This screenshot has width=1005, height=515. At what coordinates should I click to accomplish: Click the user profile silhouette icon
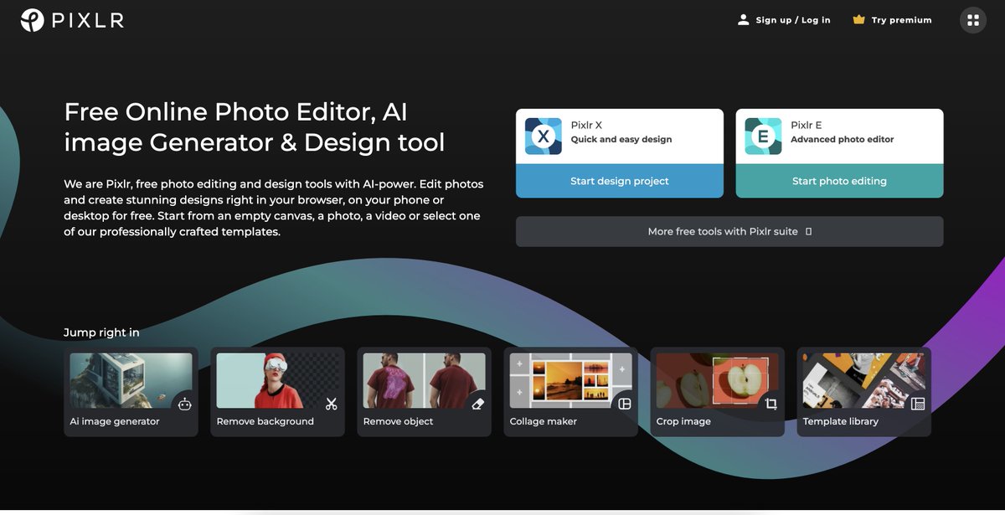pos(743,19)
